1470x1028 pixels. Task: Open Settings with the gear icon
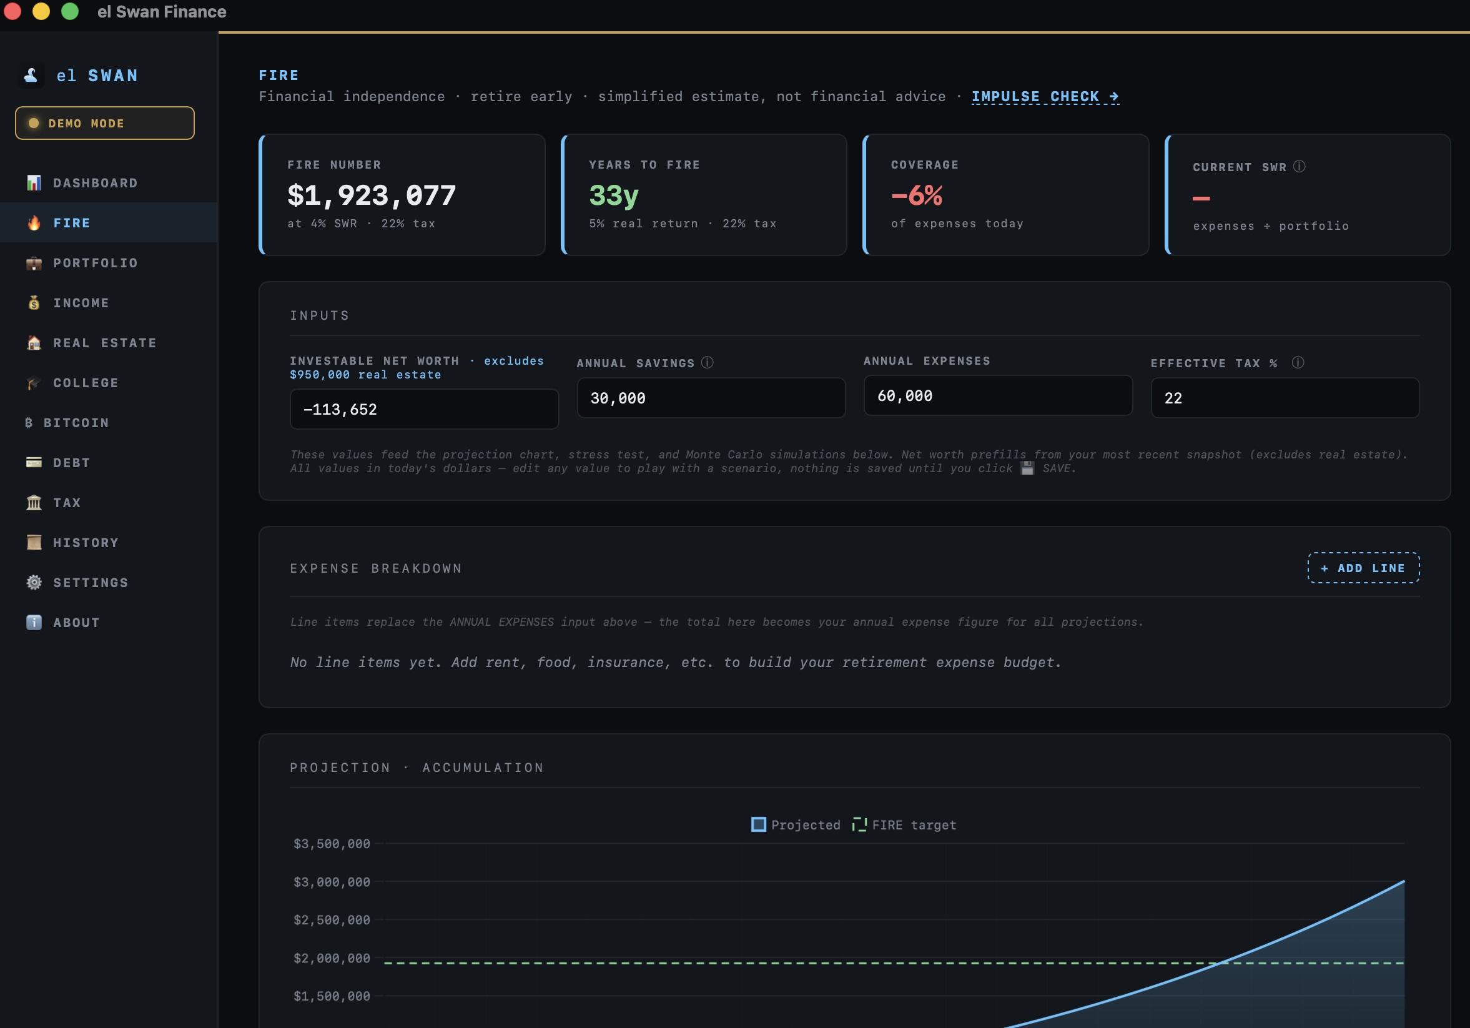click(x=91, y=582)
